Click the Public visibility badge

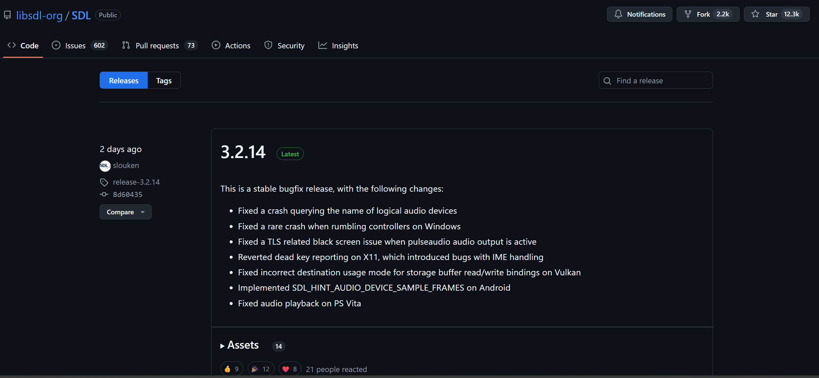pyautogui.click(x=108, y=15)
